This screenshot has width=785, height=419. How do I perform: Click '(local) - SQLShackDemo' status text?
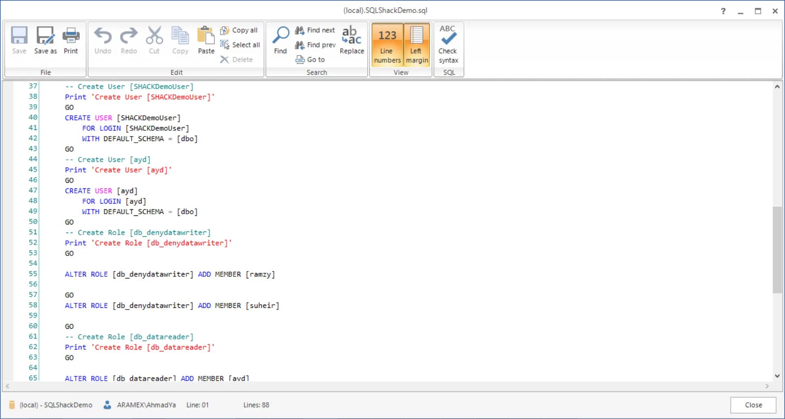56,405
